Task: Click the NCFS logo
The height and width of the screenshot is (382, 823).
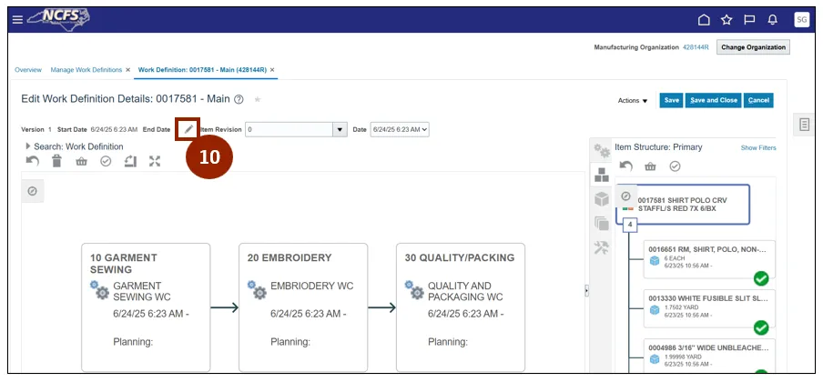Action: pyautogui.click(x=57, y=19)
